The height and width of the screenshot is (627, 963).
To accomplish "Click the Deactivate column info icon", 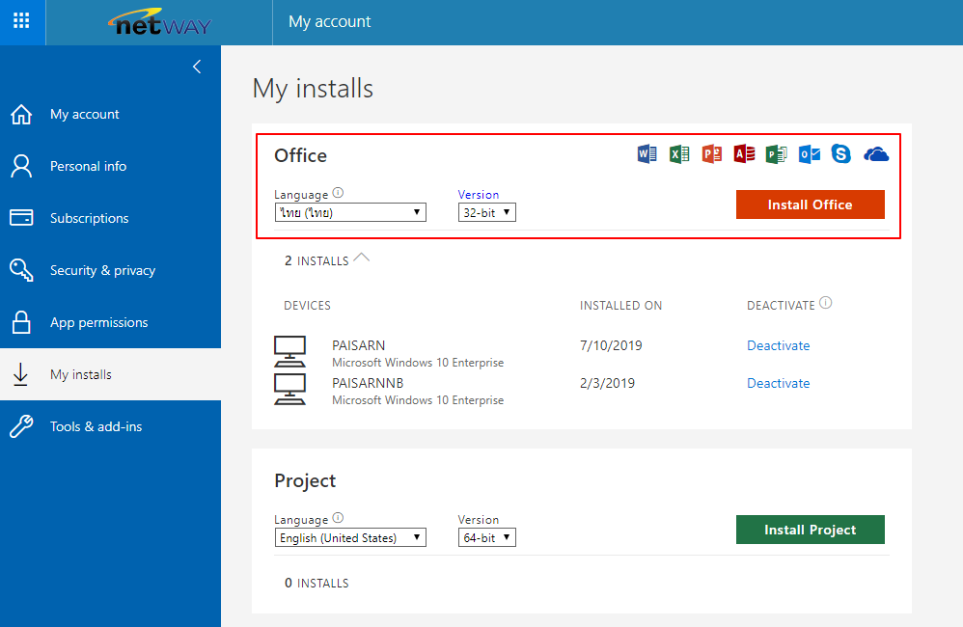I will (825, 303).
